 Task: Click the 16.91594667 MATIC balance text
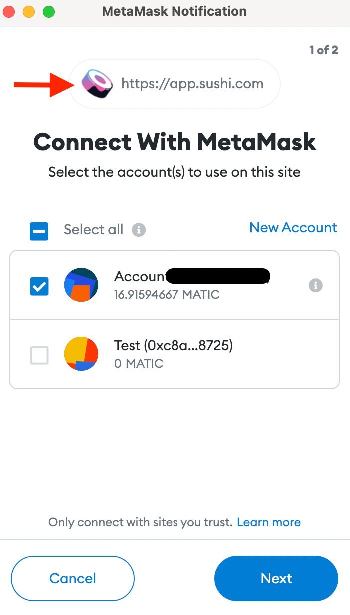167,294
